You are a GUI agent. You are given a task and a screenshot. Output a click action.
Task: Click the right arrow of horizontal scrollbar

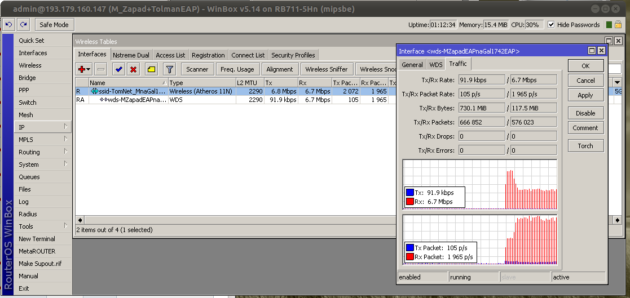click(x=617, y=220)
